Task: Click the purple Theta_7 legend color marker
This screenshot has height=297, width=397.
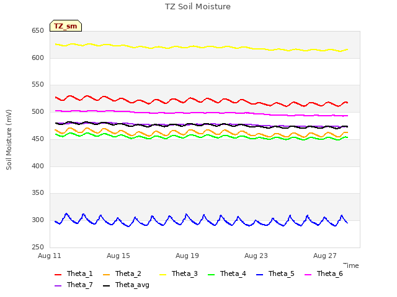Action: click(58, 286)
